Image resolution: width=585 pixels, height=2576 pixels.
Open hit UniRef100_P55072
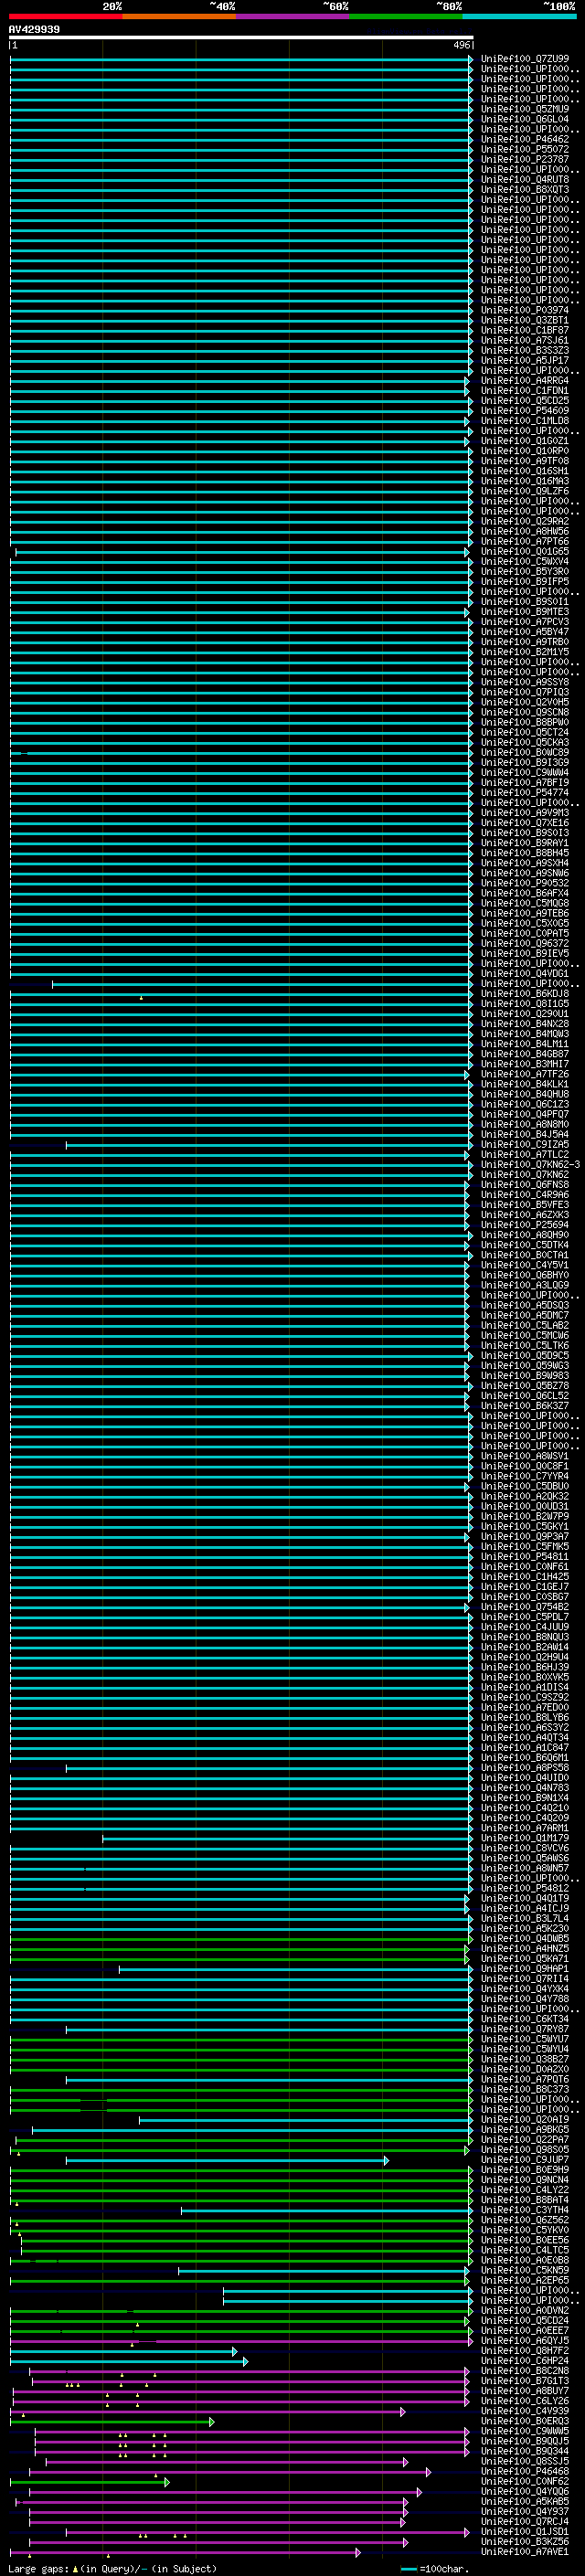pos(525,149)
